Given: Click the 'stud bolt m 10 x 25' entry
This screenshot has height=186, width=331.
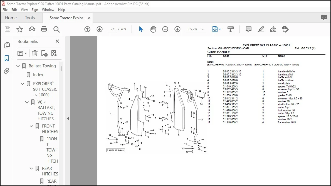Looking at the screenshot, I should (288, 104).
